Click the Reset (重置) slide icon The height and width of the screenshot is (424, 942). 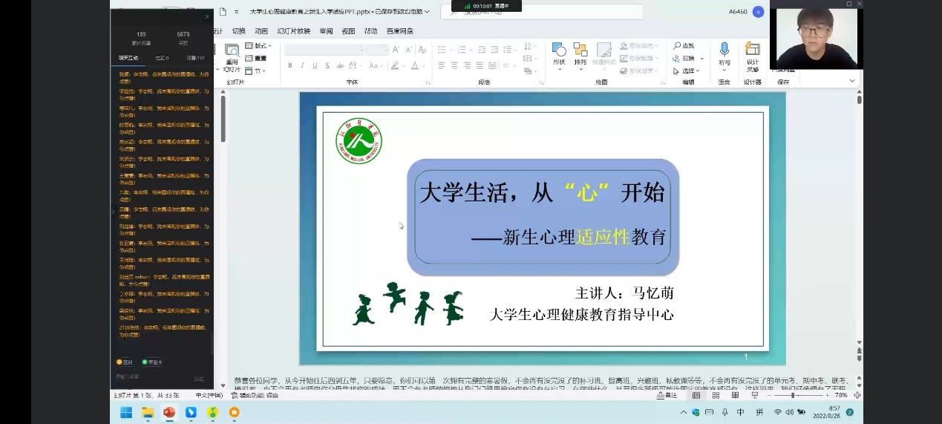(249, 59)
